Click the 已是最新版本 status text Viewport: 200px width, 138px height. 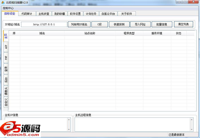click(x=177, y=135)
